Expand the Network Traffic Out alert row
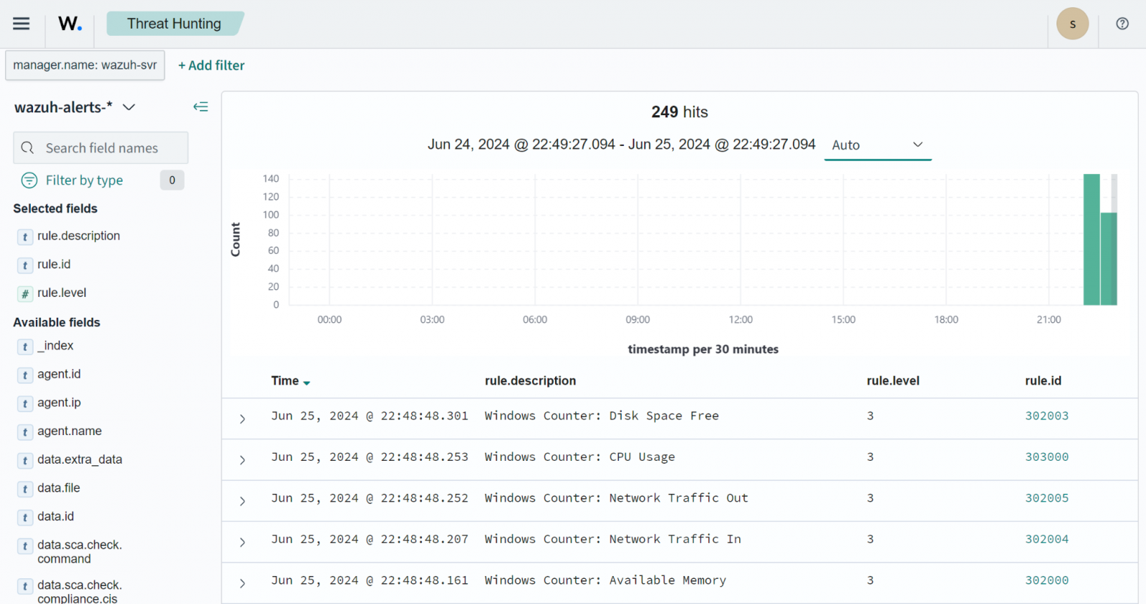This screenshot has width=1146, height=604. tap(242, 501)
